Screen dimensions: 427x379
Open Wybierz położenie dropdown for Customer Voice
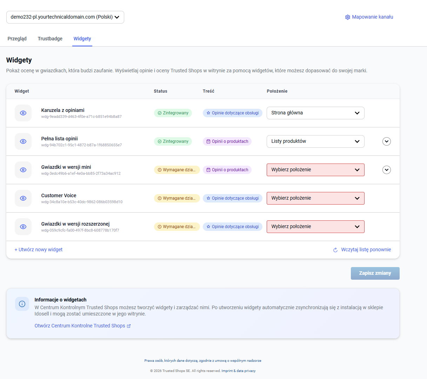[x=315, y=198]
